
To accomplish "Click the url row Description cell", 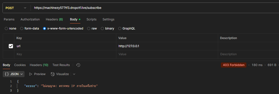I will 248,46.
